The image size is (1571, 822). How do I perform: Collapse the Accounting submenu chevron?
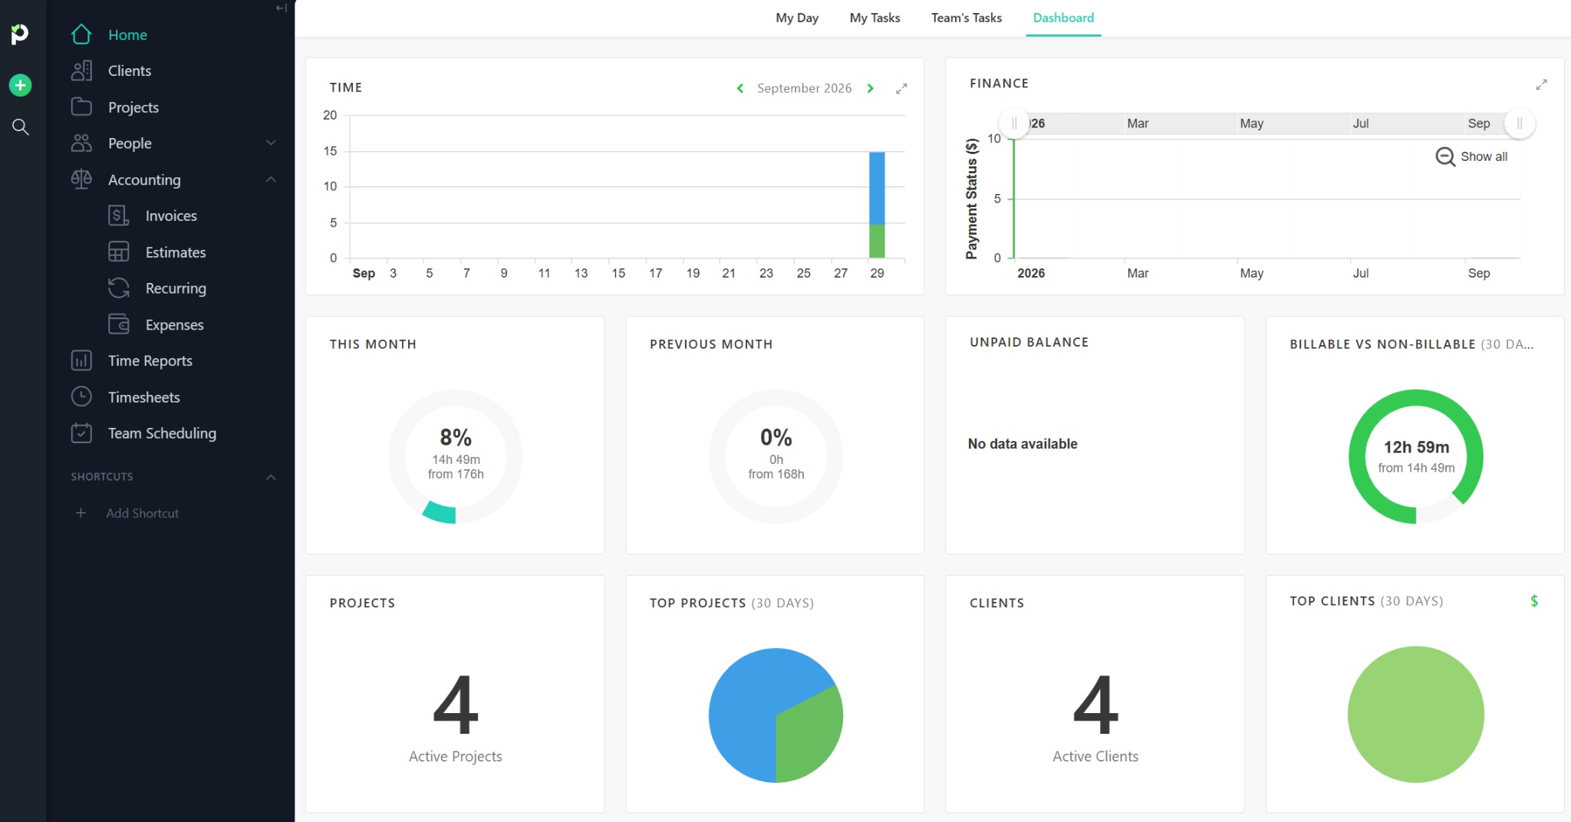(271, 179)
